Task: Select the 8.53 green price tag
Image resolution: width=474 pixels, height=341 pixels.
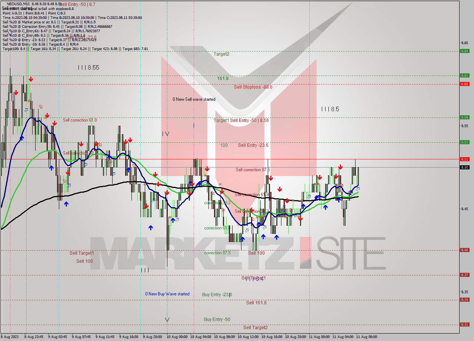Action: click(x=464, y=142)
